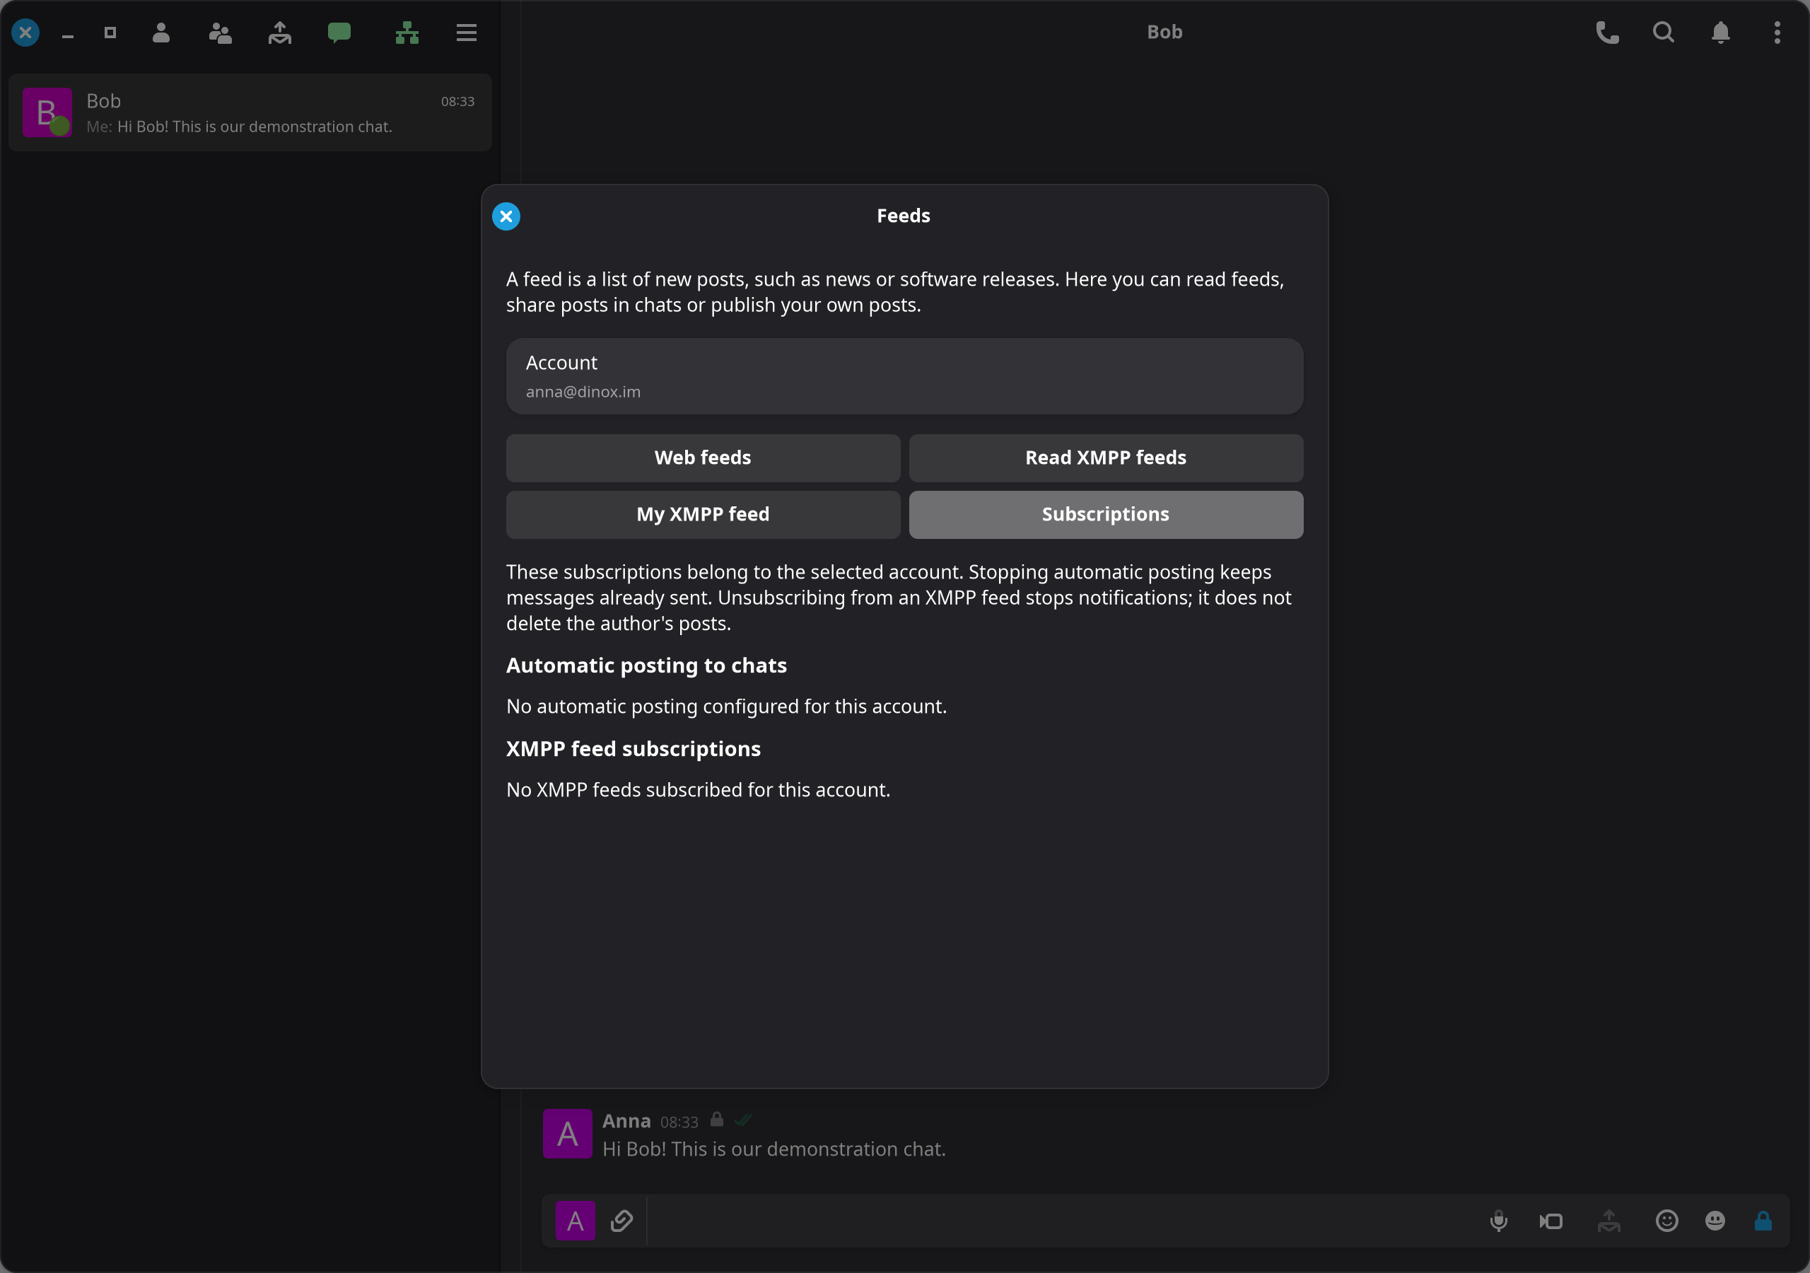The height and width of the screenshot is (1273, 1810).
Task: Click the video message icon in input bar
Action: pos(1551,1221)
